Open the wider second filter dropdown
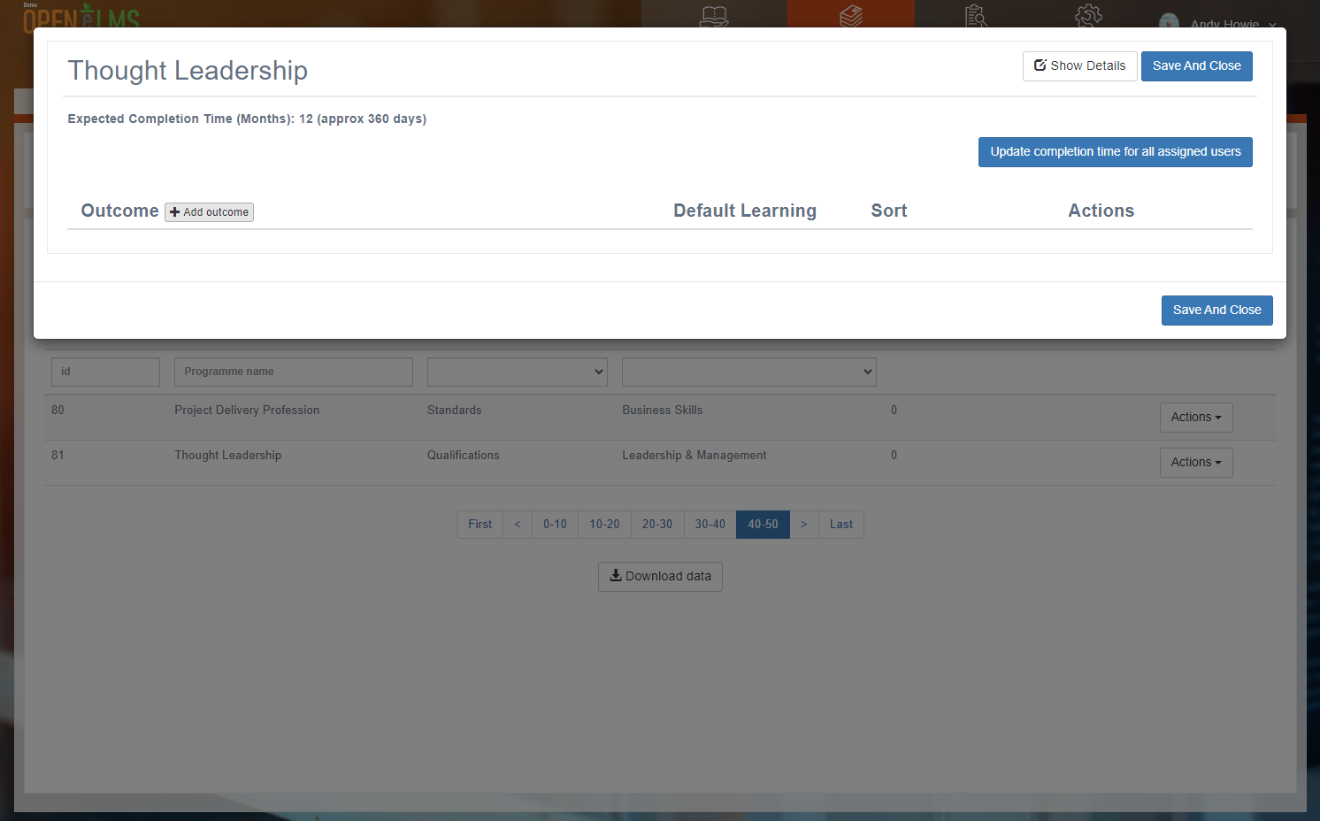1320x821 pixels. pyautogui.click(x=748, y=372)
